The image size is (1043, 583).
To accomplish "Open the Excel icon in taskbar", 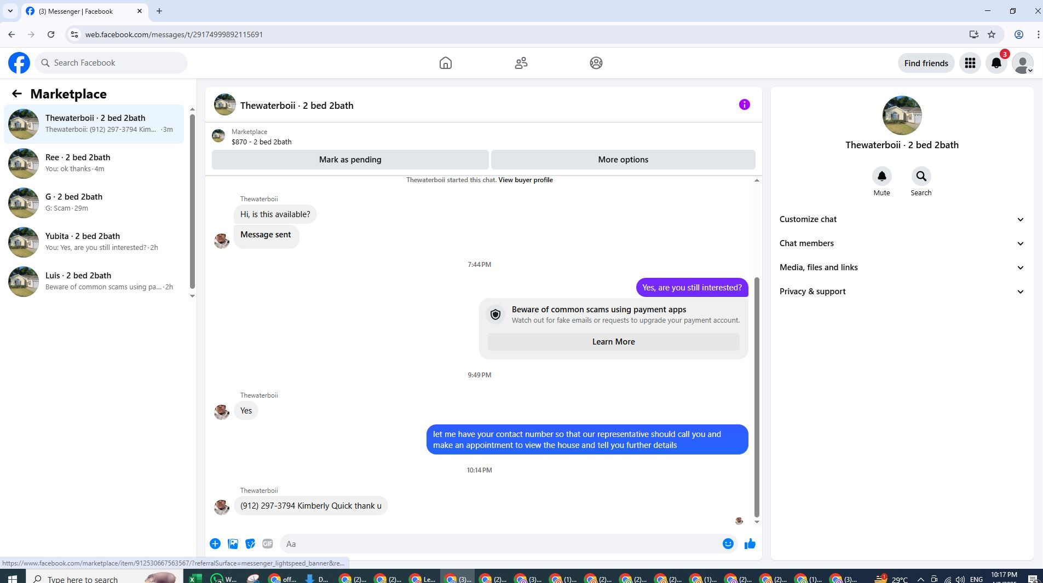I will pyautogui.click(x=194, y=579).
